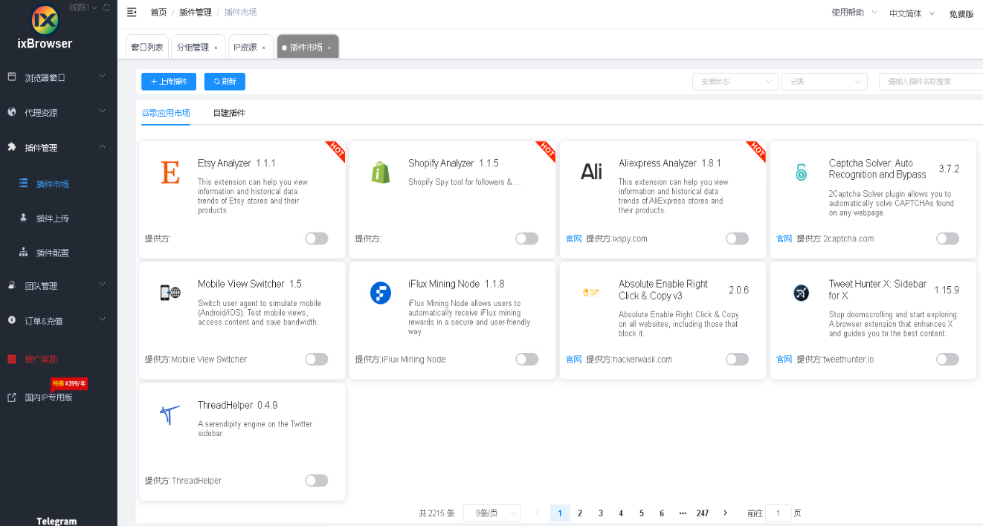Click the 插件管理 puzzle icon in sidebar
Viewport: 983px width, 526px height.
(12, 147)
